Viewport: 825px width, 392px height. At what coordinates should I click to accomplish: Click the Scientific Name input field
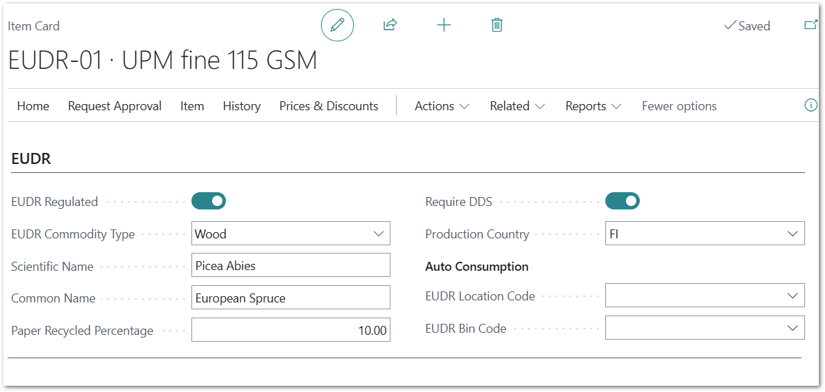[x=290, y=265]
